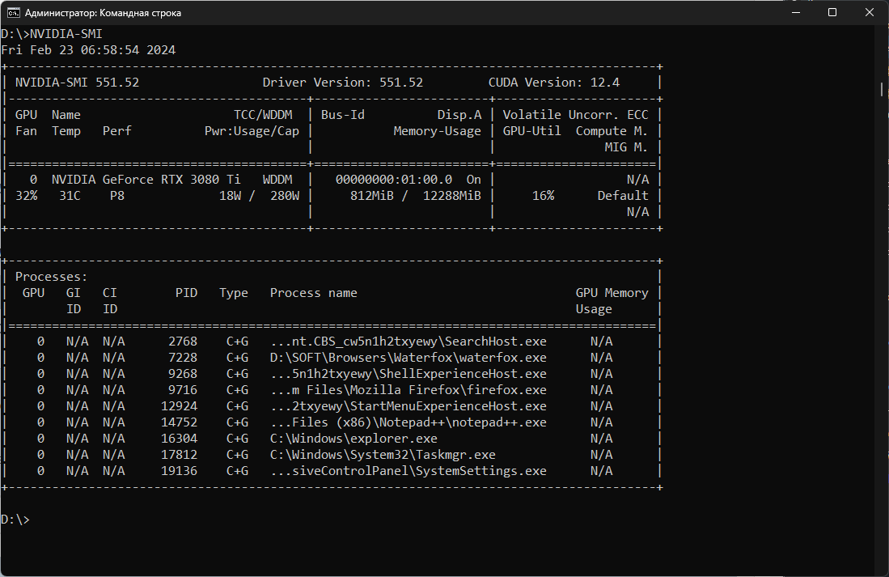Screen dimensions: 889x577
Task: Maximize the Command Prompt window
Action: coord(832,13)
